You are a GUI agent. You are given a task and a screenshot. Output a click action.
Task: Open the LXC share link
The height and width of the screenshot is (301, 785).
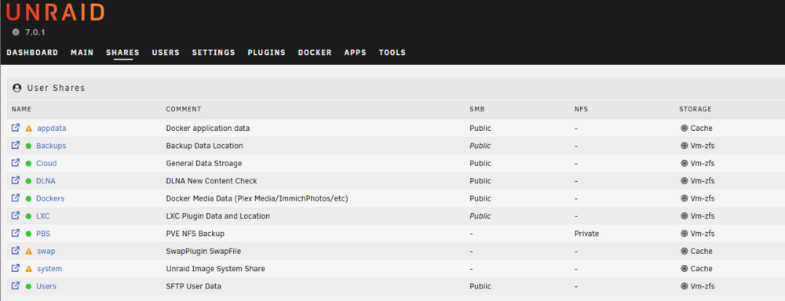coord(43,216)
